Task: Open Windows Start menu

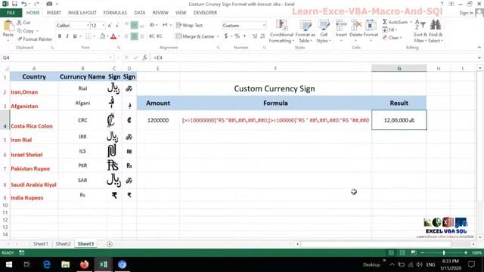Action: 8,264
